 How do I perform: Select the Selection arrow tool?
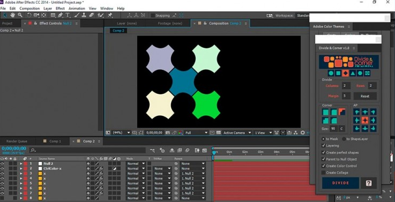coord(5,15)
